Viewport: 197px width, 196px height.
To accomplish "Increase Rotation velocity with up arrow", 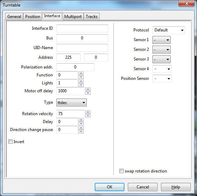I will (x=88, y=112).
